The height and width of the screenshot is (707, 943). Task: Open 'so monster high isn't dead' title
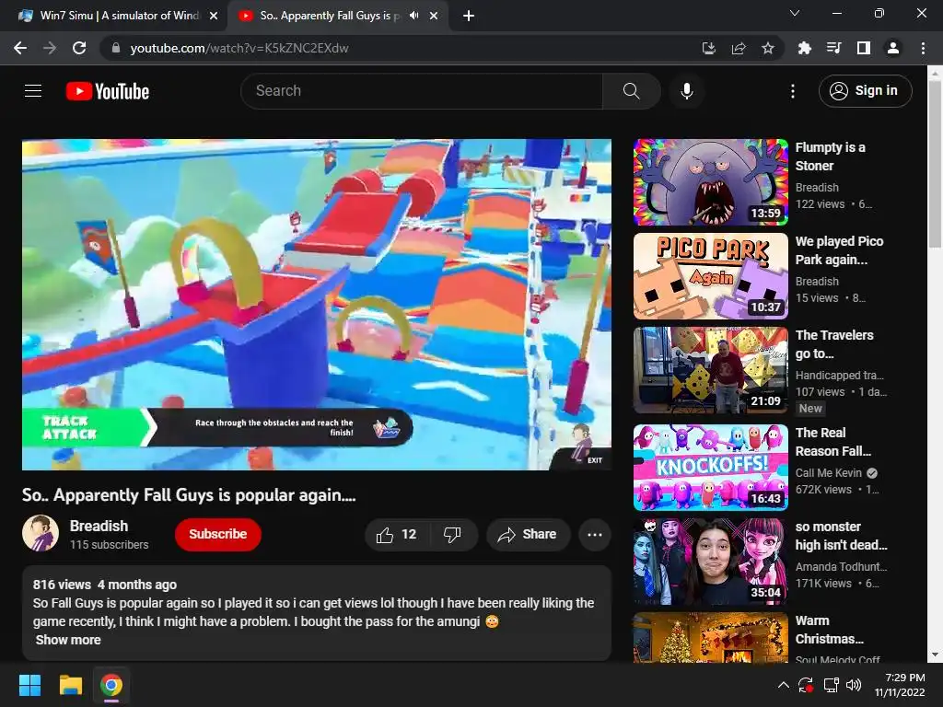(x=841, y=536)
